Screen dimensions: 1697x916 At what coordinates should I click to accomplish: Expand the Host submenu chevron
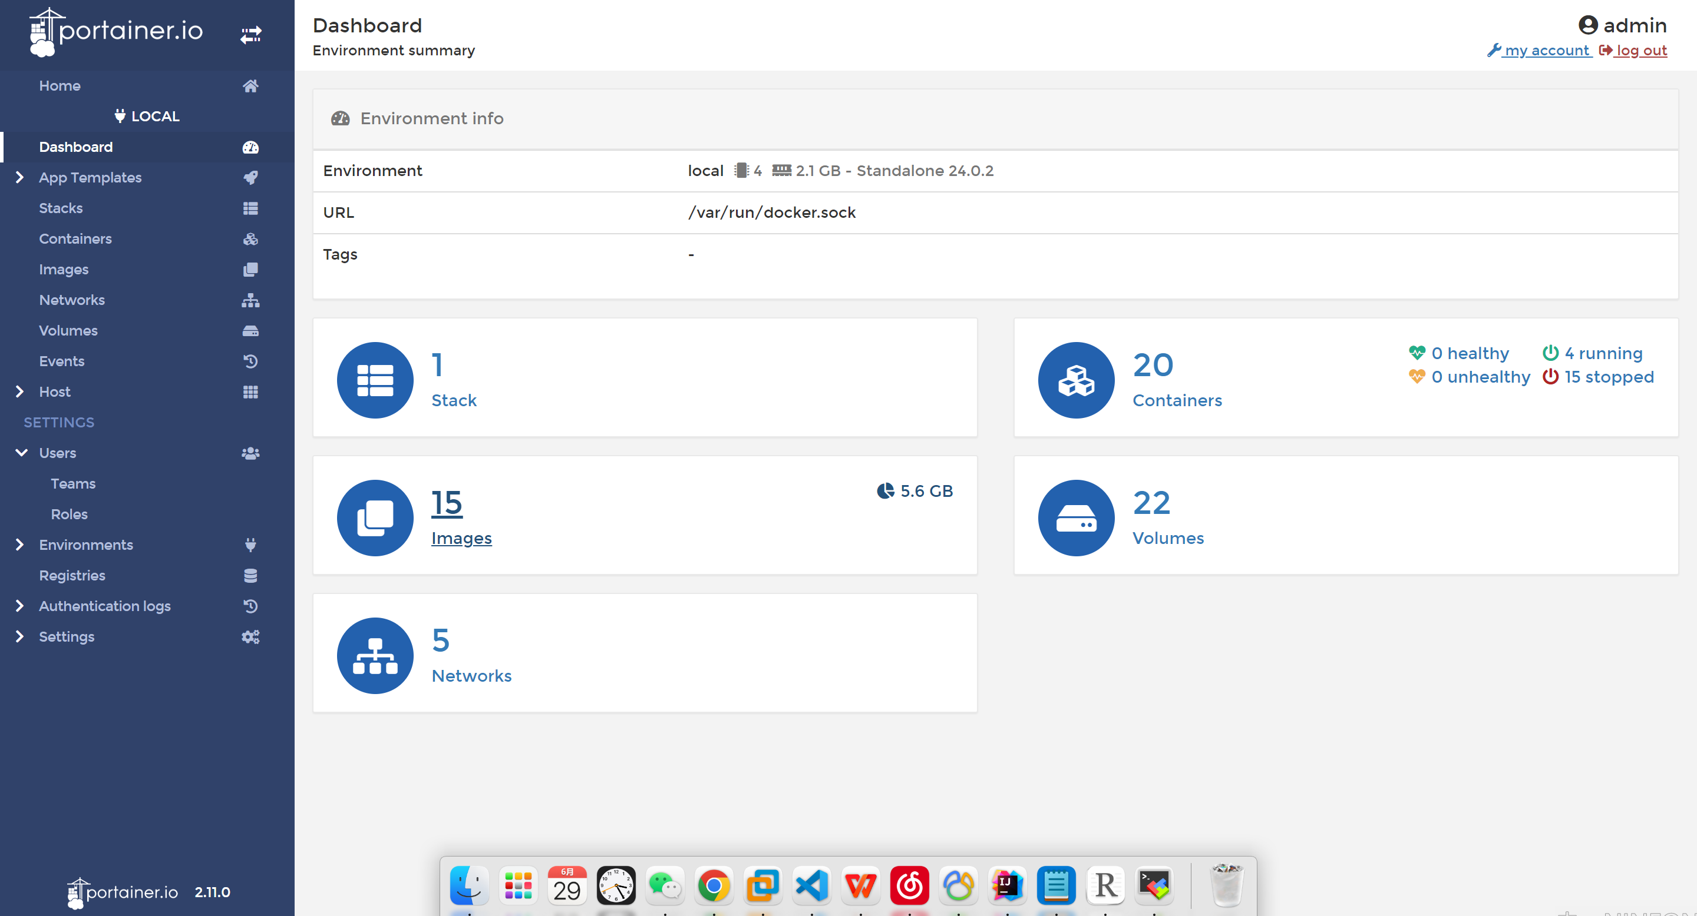tap(20, 392)
